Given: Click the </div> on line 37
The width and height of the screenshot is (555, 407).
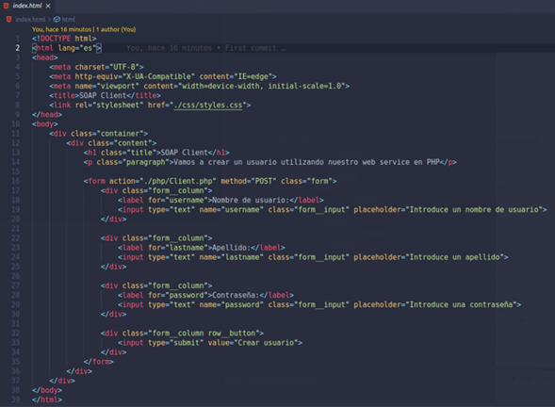Looking at the screenshot, I should point(62,381).
